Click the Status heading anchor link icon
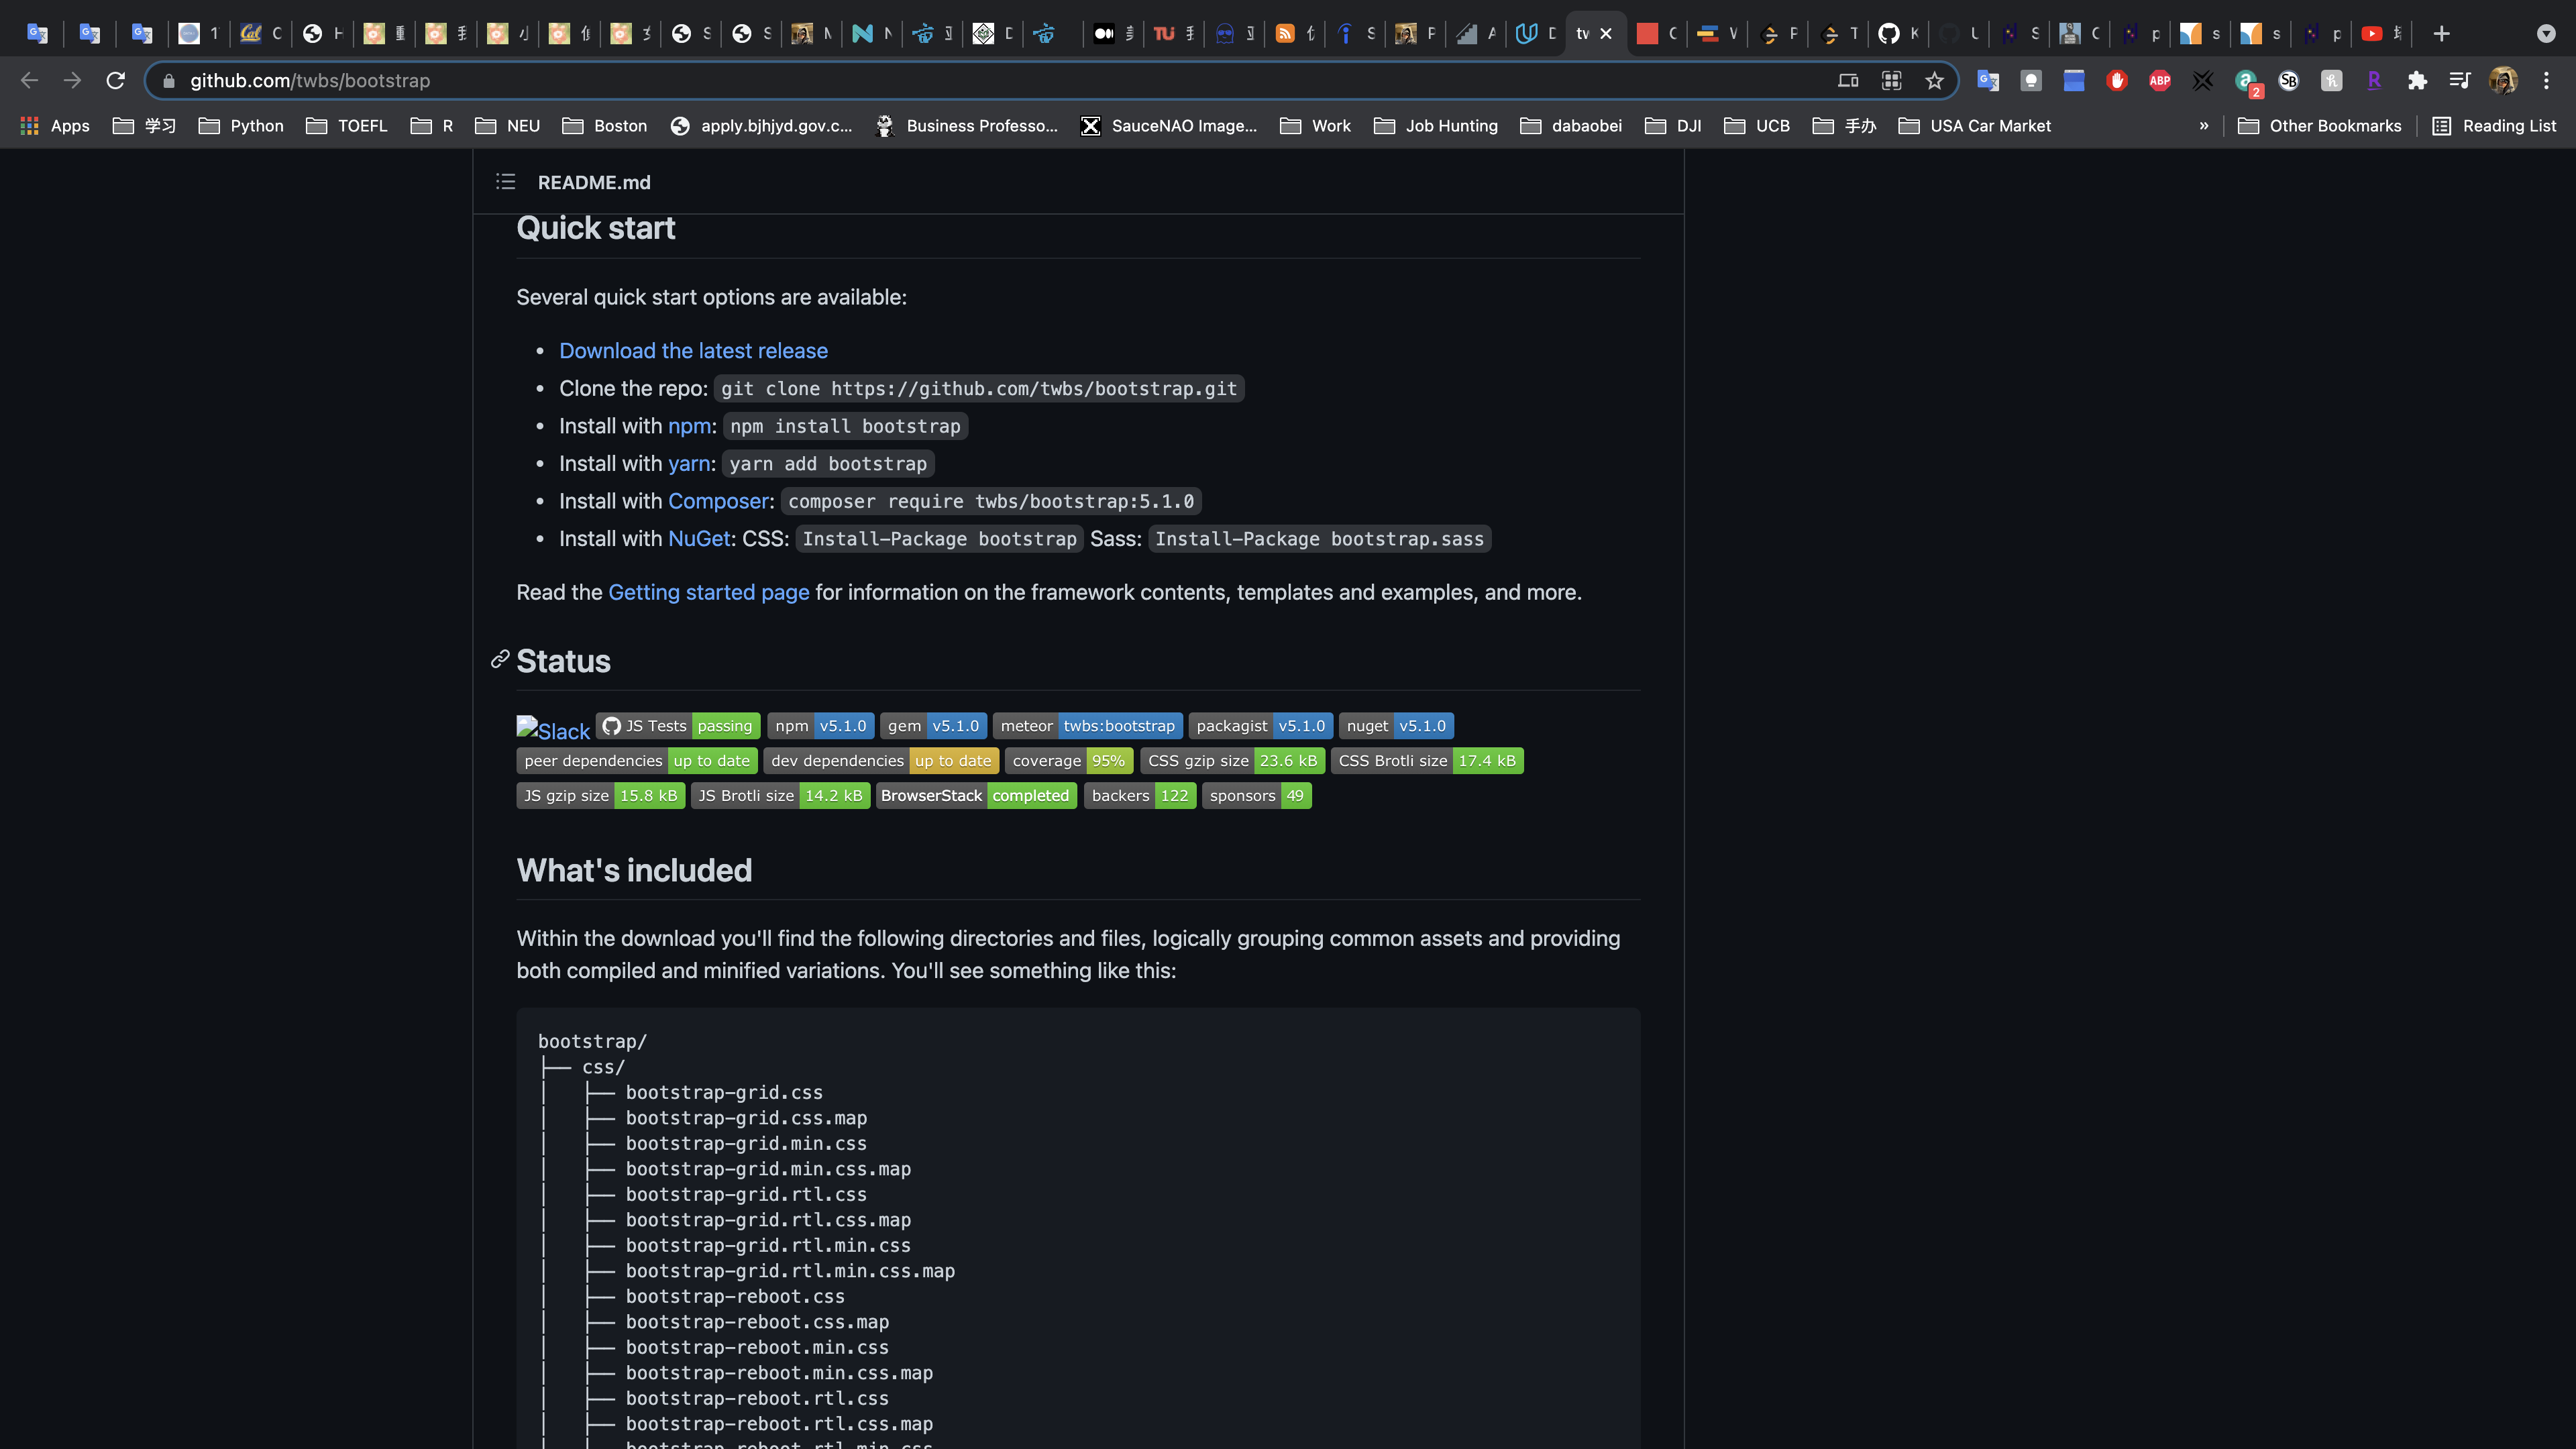The image size is (2576, 1449). click(x=500, y=660)
